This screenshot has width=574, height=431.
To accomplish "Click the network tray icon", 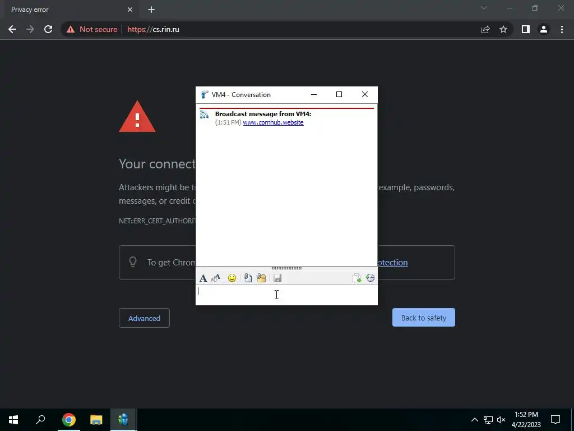I will [x=488, y=420].
